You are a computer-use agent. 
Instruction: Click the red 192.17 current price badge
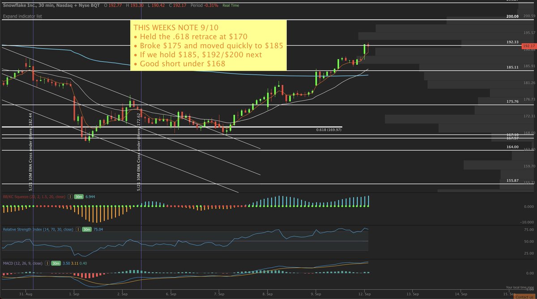tap(528, 46)
